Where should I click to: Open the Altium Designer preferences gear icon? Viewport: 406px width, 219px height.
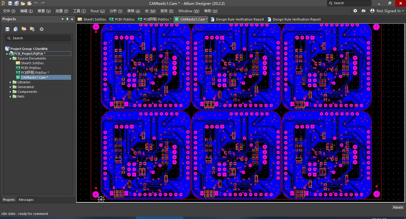[355, 11]
